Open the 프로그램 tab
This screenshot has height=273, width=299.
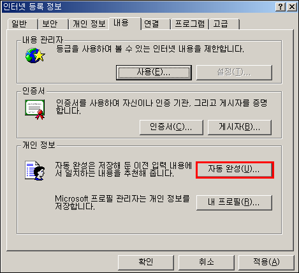(x=190, y=24)
